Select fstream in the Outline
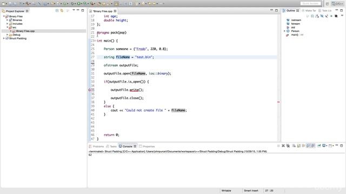 pos(296,24)
